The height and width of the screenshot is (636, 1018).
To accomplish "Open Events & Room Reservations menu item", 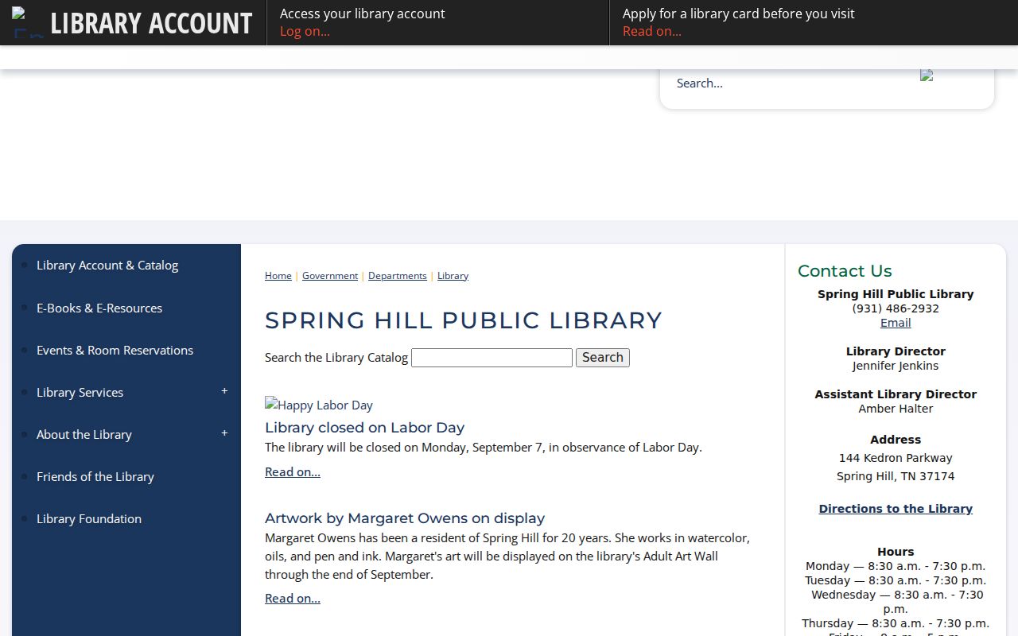I will pos(115,350).
